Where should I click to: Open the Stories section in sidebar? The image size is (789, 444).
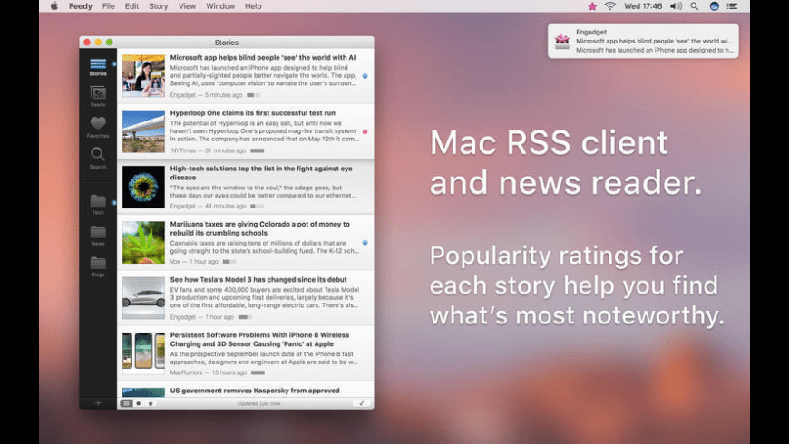pyautogui.click(x=98, y=67)
